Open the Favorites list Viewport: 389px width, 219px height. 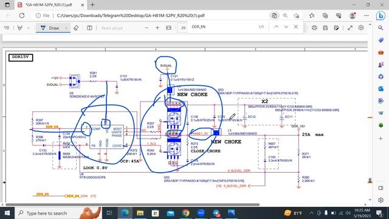(312, 16)
